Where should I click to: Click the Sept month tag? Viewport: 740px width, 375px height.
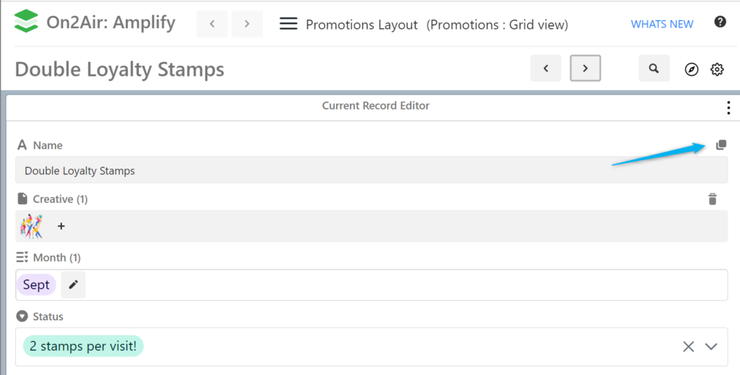[36, 285]
